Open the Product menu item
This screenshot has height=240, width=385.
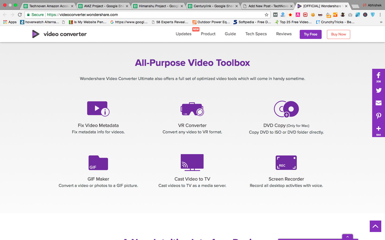(208, 34)
